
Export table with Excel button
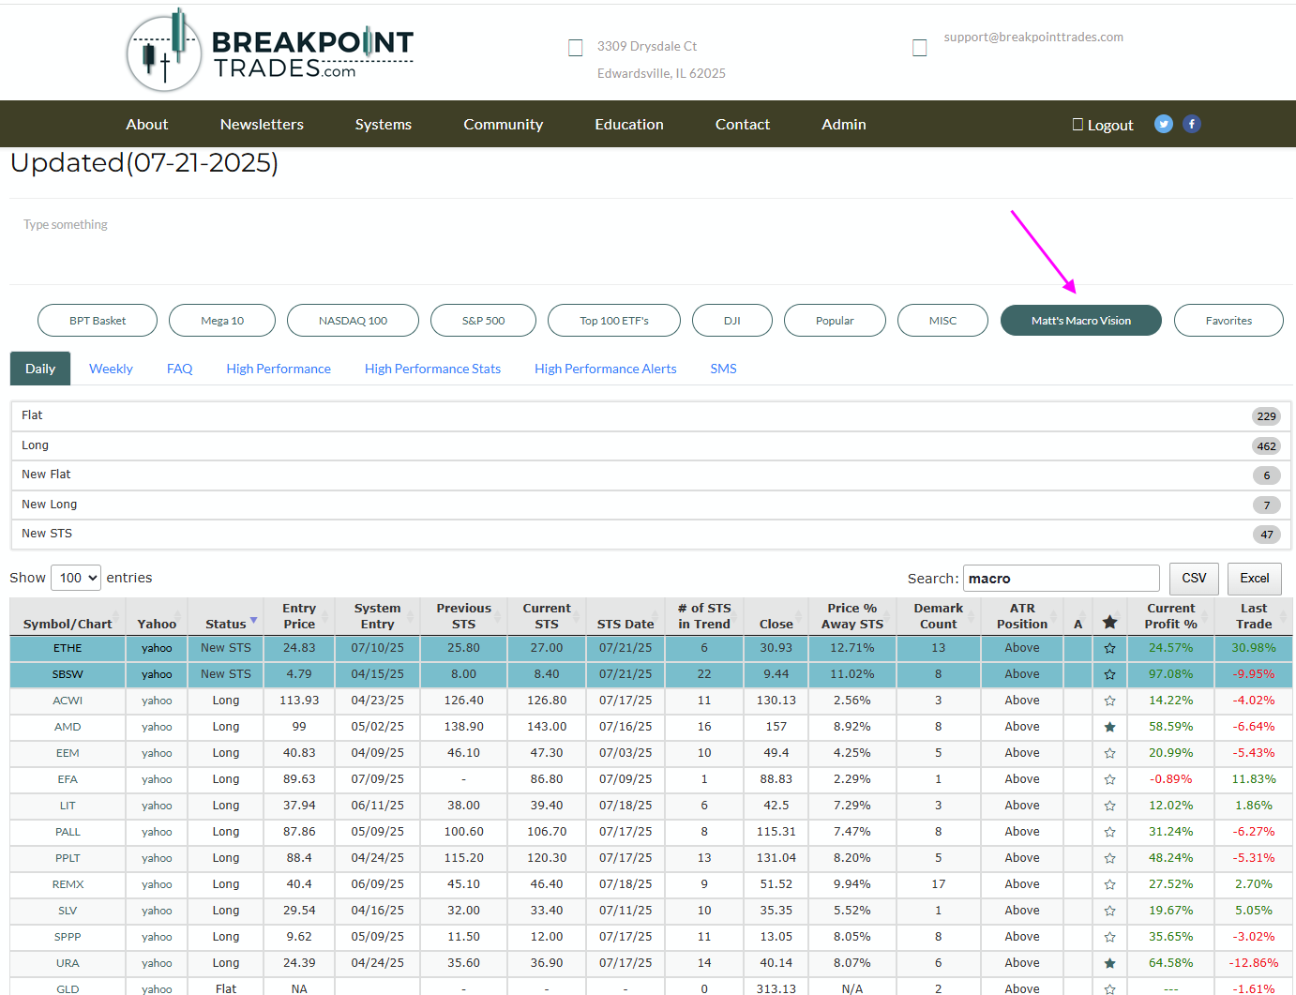tap(1255, 579)
